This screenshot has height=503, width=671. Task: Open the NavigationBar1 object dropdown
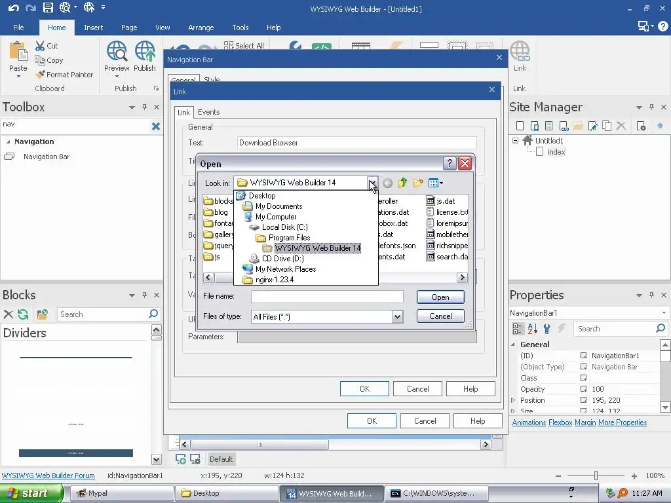(x=664, y=312)
